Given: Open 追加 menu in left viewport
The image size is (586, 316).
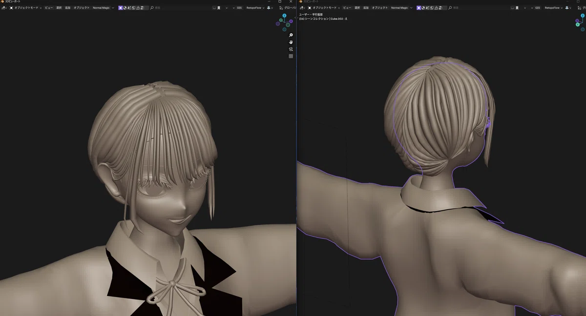Looking at the screenshot, I should tap(68, 8).
